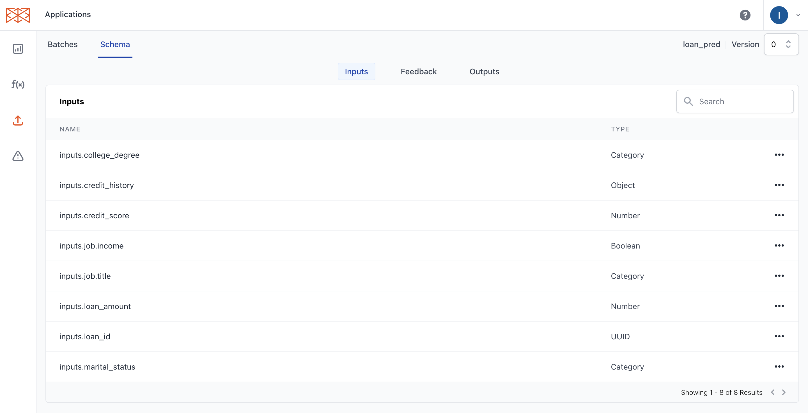The image size is (808, 413).
Task: Click the Inputs table heading
Action: pos(72,101)
